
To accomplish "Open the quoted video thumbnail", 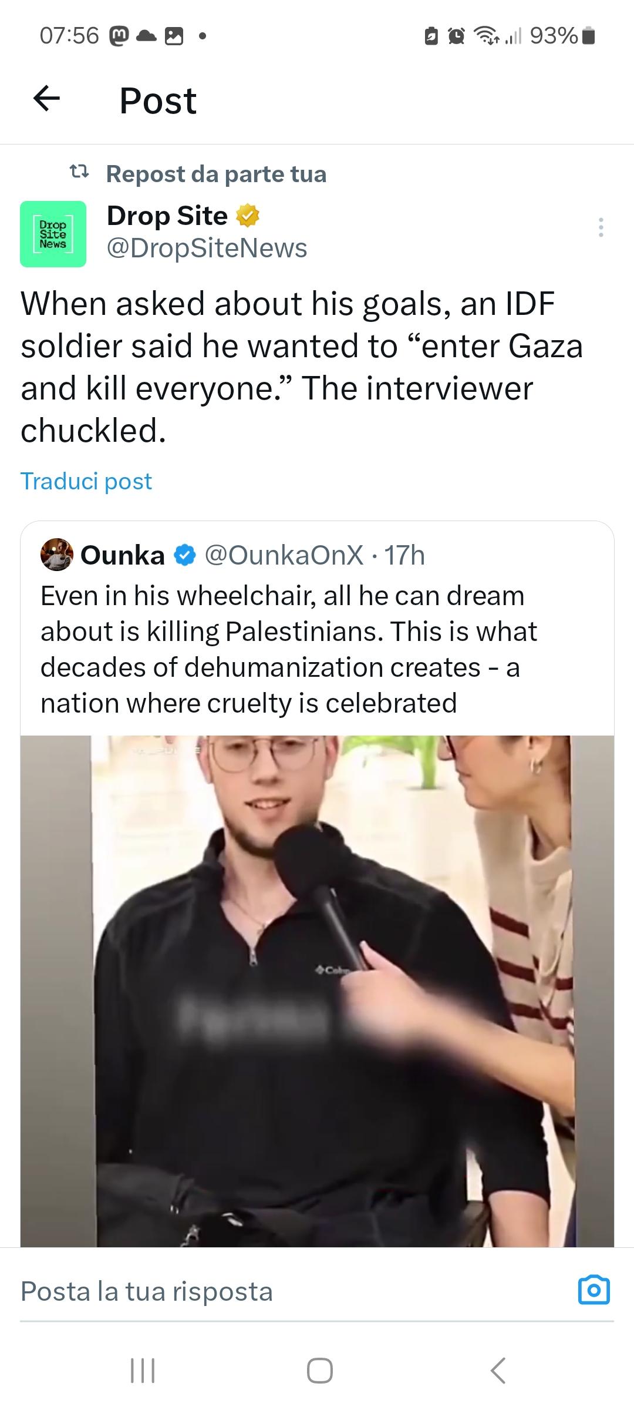I will click(317, 987).
